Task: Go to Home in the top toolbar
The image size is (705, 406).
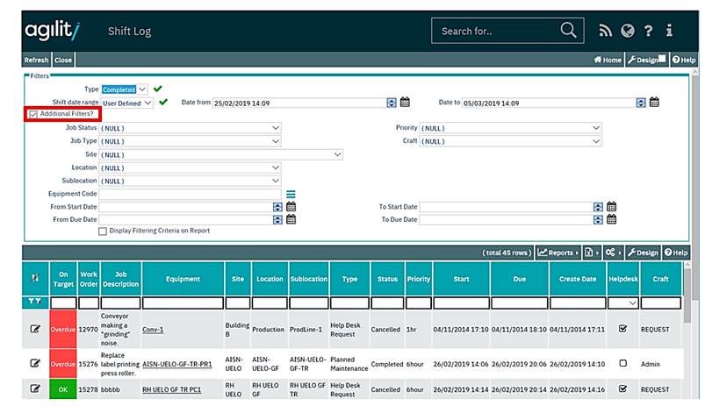Action: pos(608,61)
